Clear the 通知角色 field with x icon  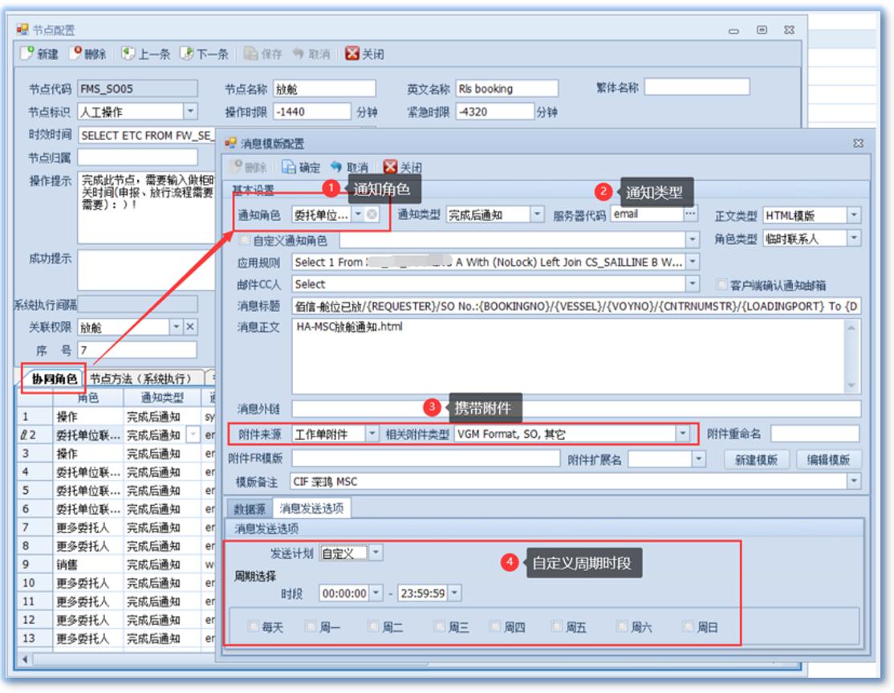[x=372, y=215]
